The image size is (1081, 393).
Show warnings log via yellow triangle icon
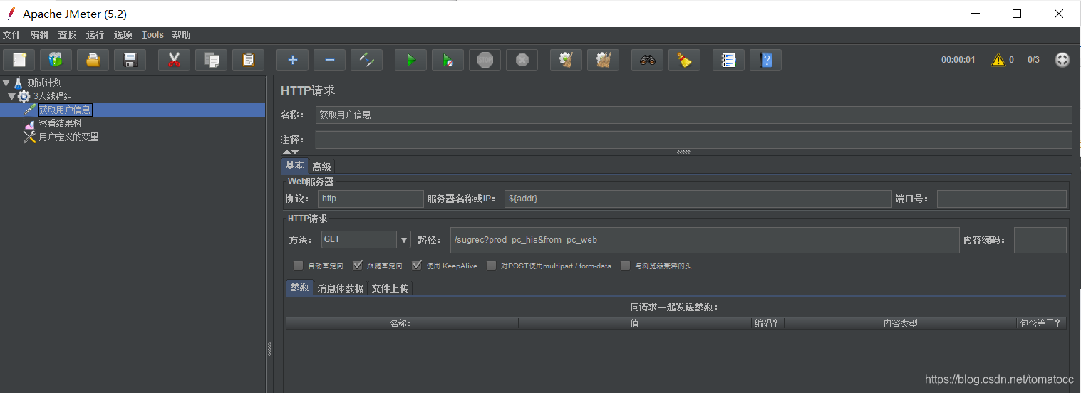tap(998, 60)
